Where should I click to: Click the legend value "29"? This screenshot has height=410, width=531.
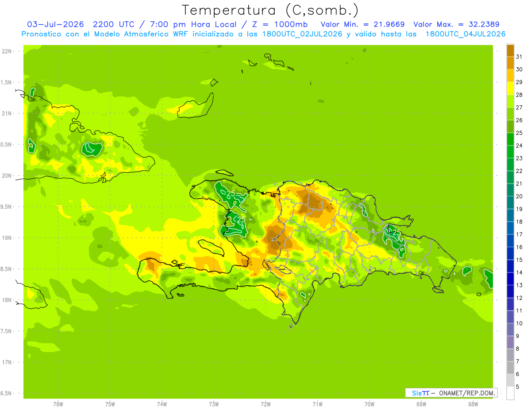pos(519,82)
